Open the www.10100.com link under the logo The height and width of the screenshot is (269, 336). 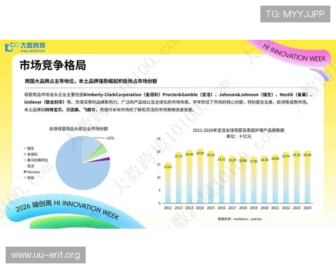(x=33, y=51)
